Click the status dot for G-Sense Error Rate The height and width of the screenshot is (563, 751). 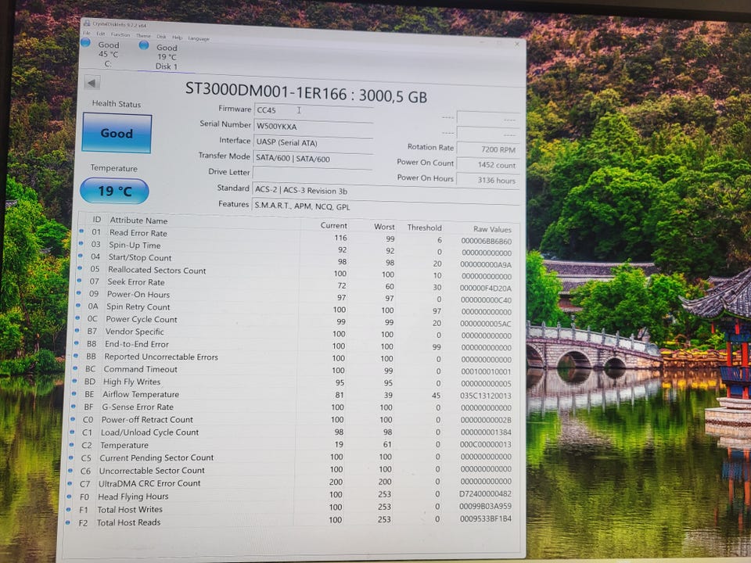[x=74, y=406]
